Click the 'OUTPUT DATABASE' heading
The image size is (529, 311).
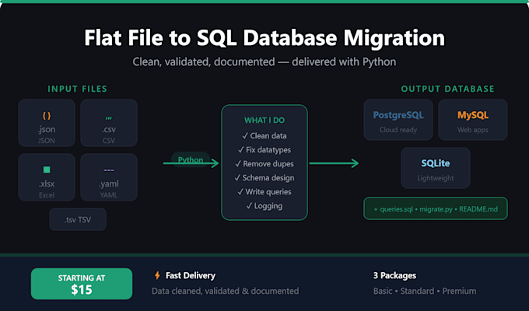tap(447, 89)
